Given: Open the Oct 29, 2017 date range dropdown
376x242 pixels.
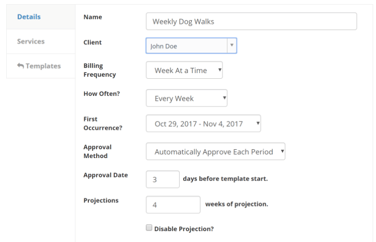Looking at the screenshot, I should 203,124.
